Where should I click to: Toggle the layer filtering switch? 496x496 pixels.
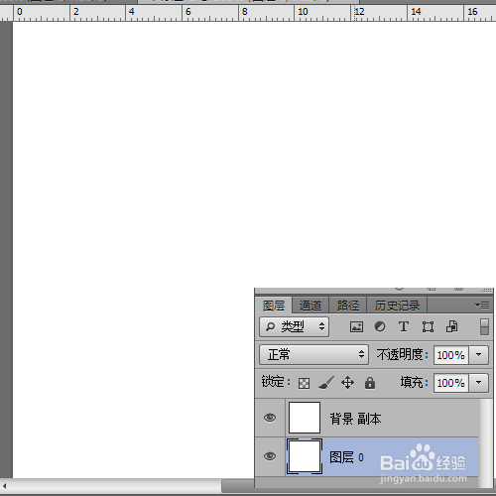point(484,327)
